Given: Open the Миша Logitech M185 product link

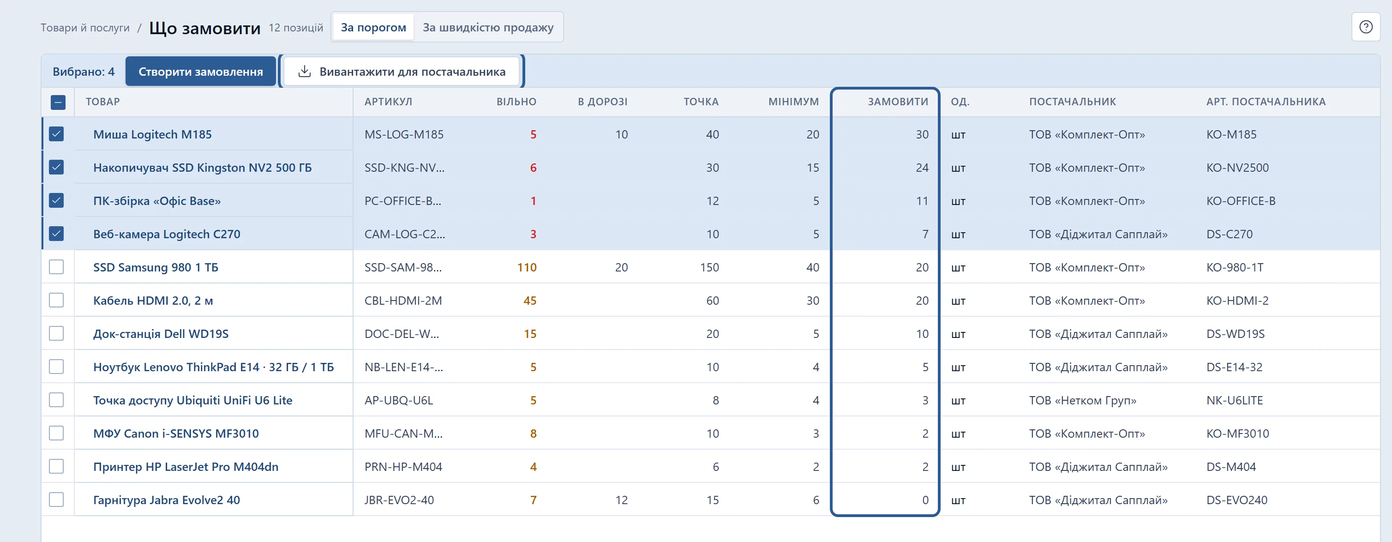Looking at the screenshot, I should coord(152,134).
